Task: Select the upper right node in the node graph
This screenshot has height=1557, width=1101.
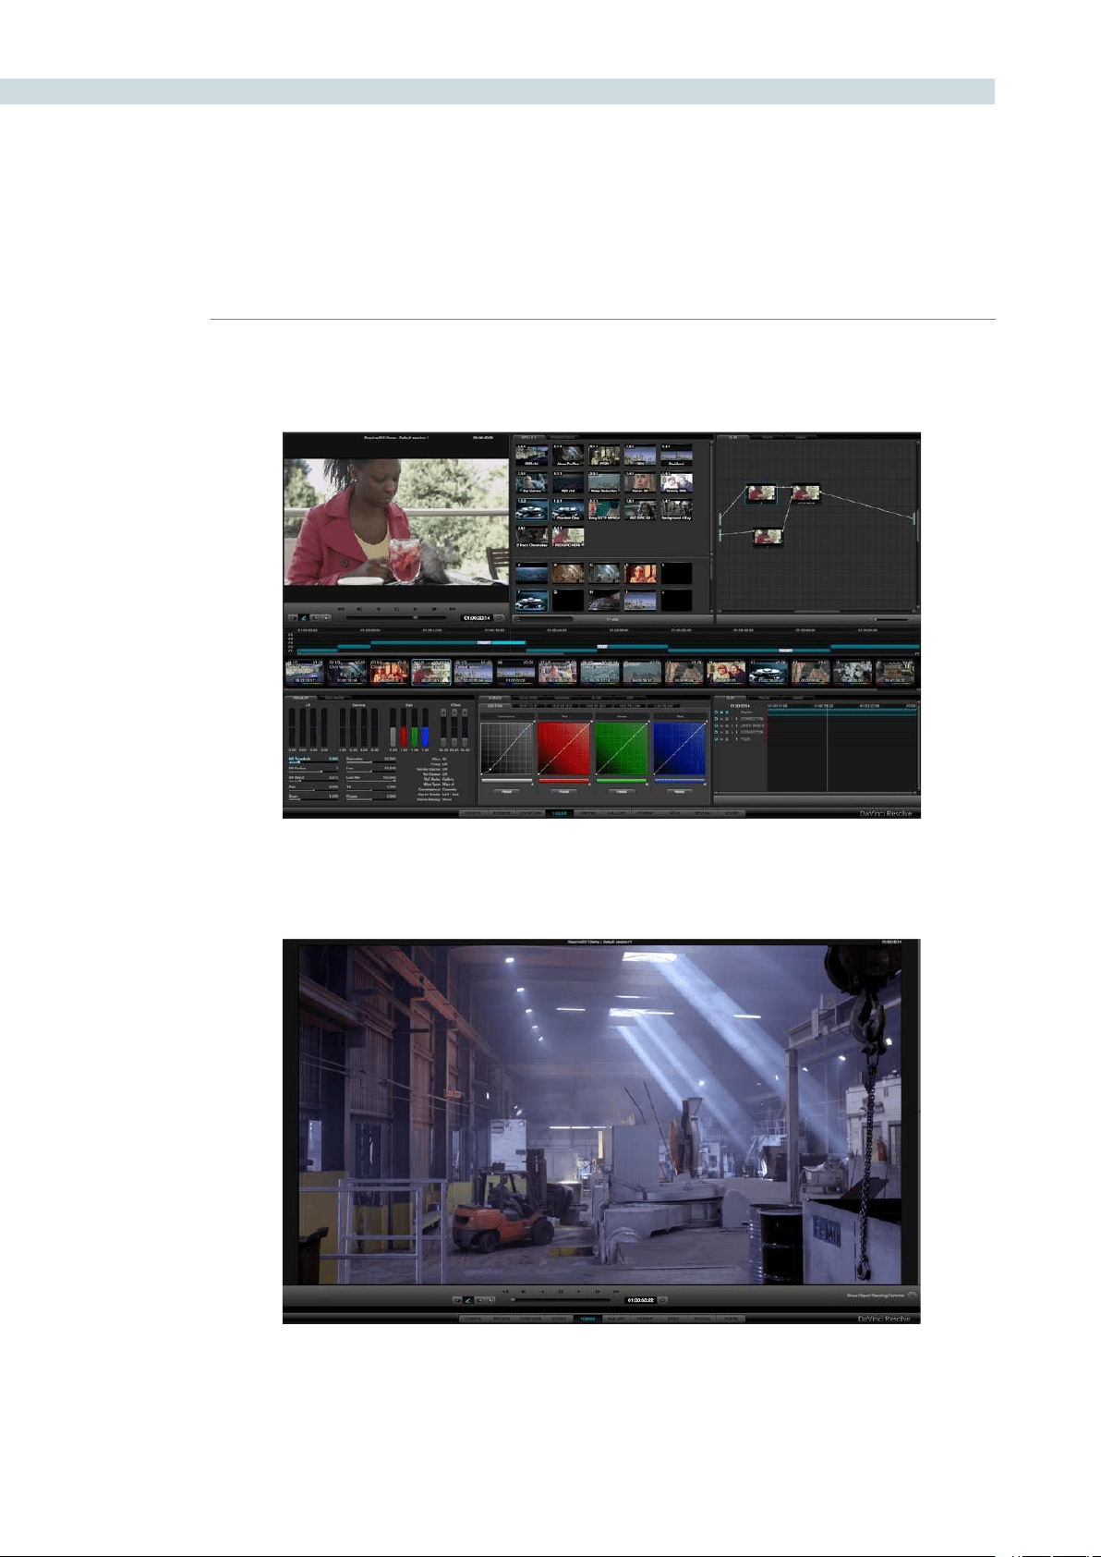Action: (805, 493)
